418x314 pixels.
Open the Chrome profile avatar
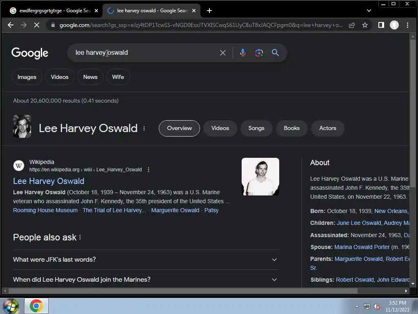coord(394,25)
